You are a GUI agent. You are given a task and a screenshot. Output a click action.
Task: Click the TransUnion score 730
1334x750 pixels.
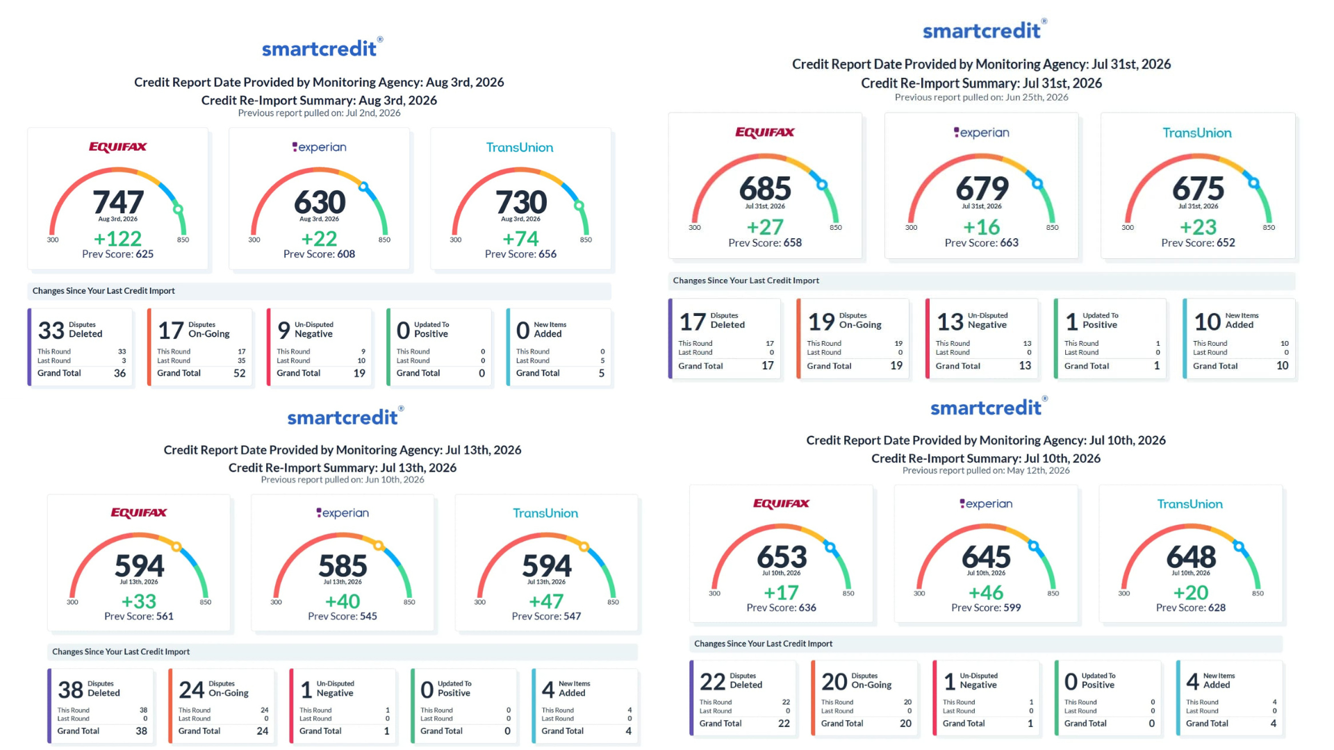click(x=521, y=202)
